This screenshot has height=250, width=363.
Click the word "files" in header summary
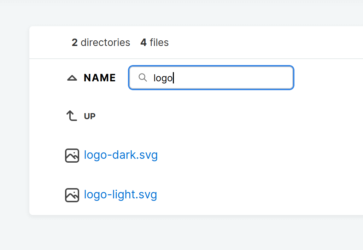(x=159, y=42)
